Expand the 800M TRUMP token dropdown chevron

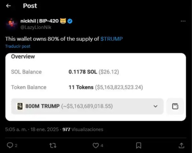tap(155, 106)
